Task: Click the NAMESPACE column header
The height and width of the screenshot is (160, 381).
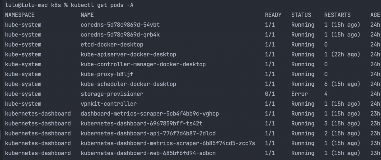Action: coord(20,15)
